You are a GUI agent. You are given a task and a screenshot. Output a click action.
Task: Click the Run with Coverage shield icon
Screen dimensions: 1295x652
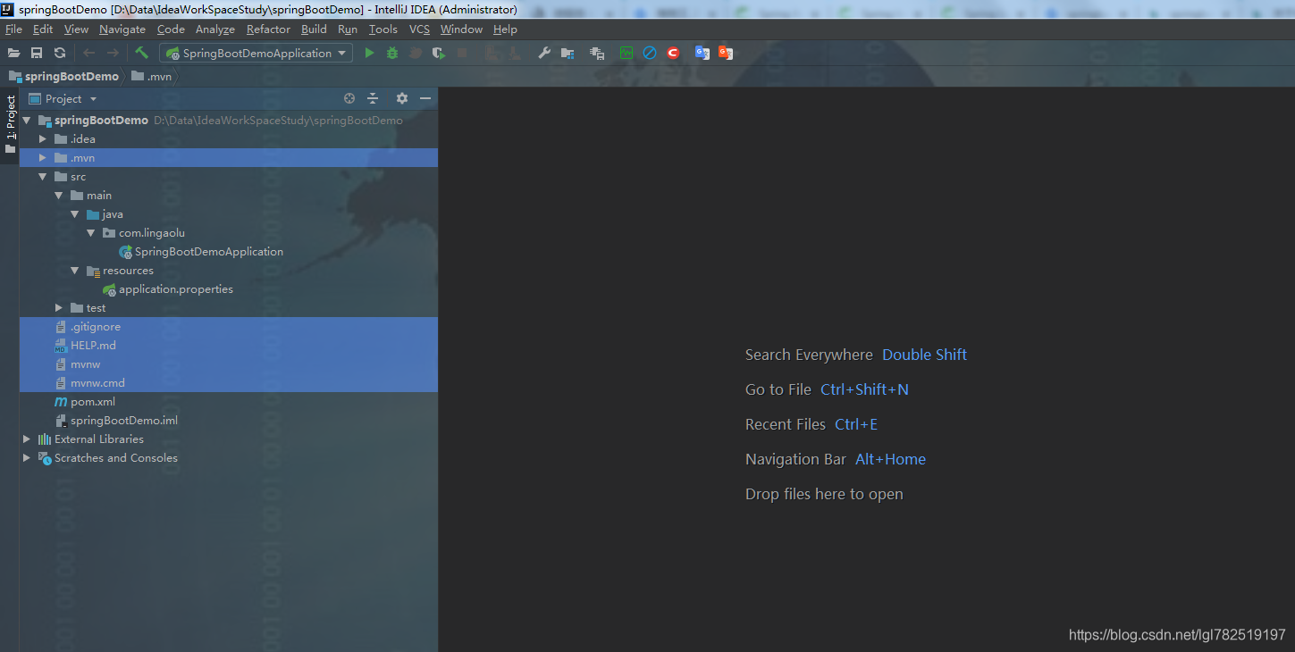[x=438, y=54]
